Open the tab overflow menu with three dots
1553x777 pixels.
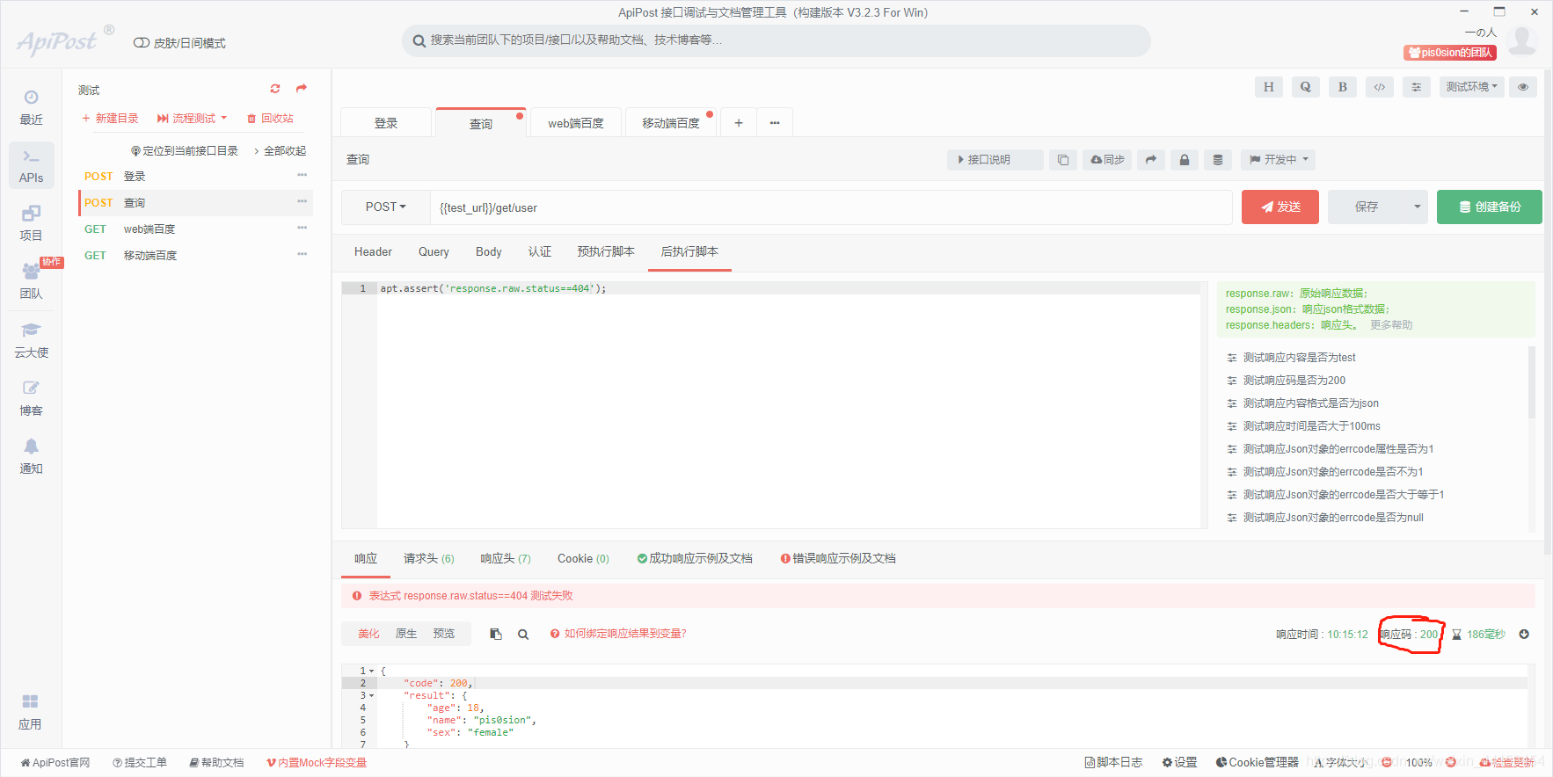pyautogui.click(x=775, y=123)
